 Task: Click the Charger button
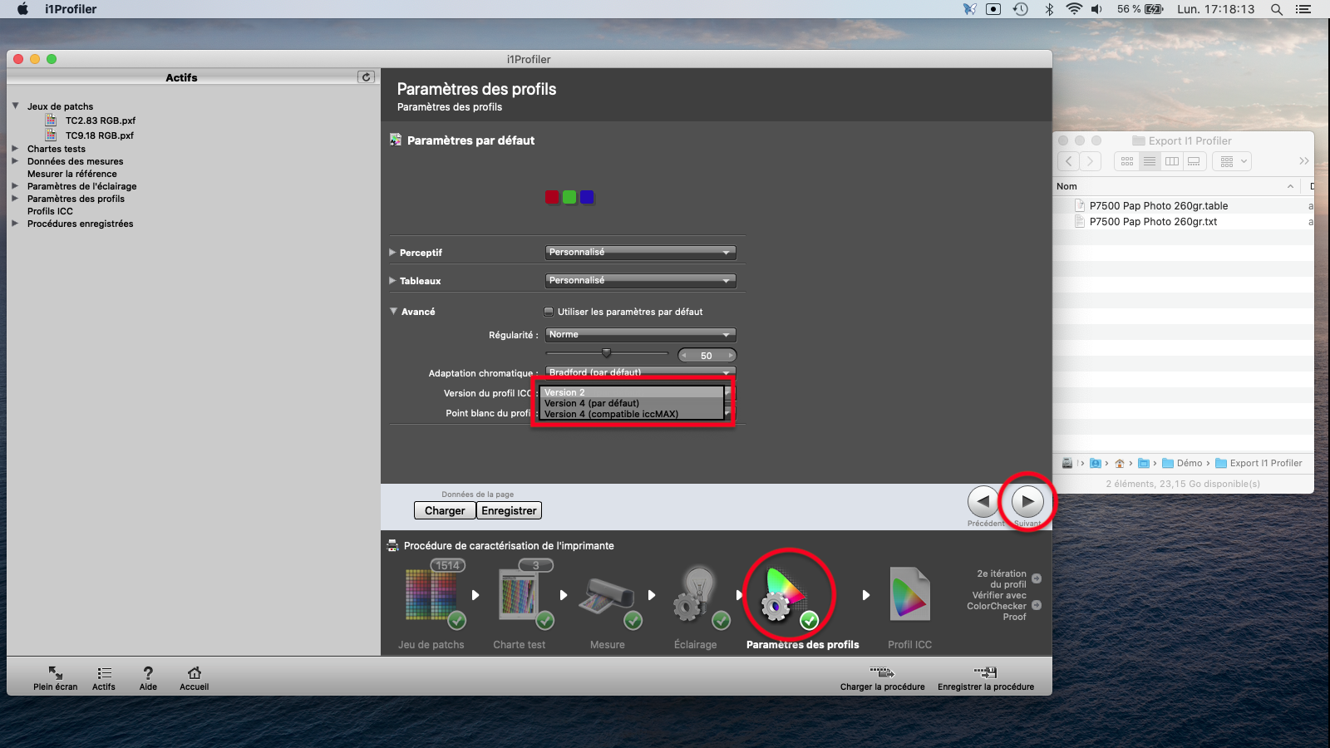click(x=445, y=510)
